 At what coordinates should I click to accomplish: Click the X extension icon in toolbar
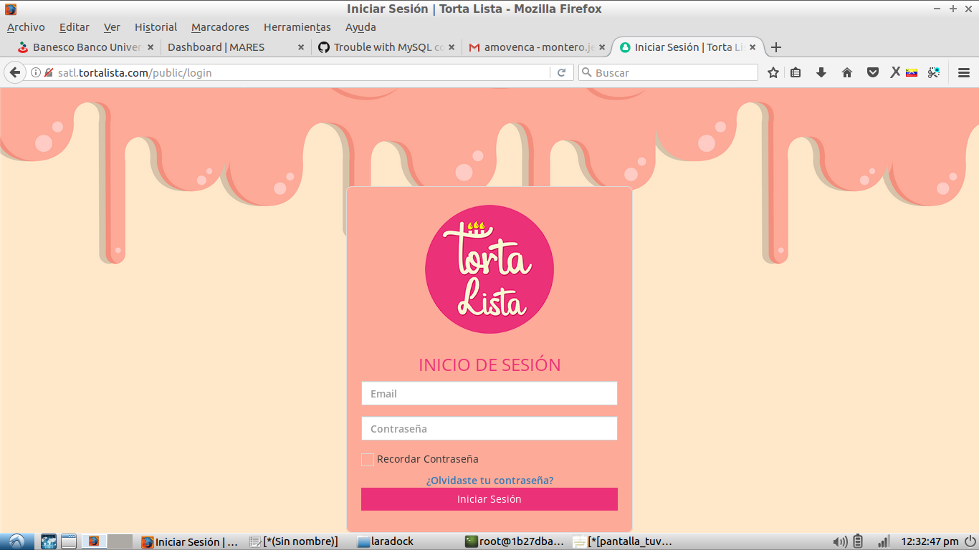pyautogui.click(x=895, y=72)
